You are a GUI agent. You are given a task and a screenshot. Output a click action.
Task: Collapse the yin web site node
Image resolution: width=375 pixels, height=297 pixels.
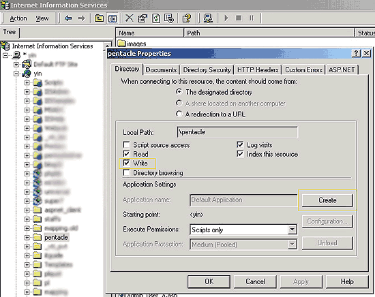coord(16,74)
